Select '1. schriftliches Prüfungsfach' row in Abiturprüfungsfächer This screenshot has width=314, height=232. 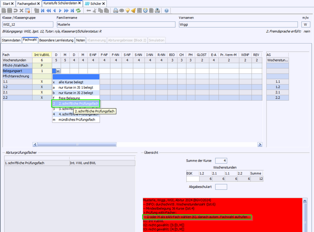(x=34, y=163)
